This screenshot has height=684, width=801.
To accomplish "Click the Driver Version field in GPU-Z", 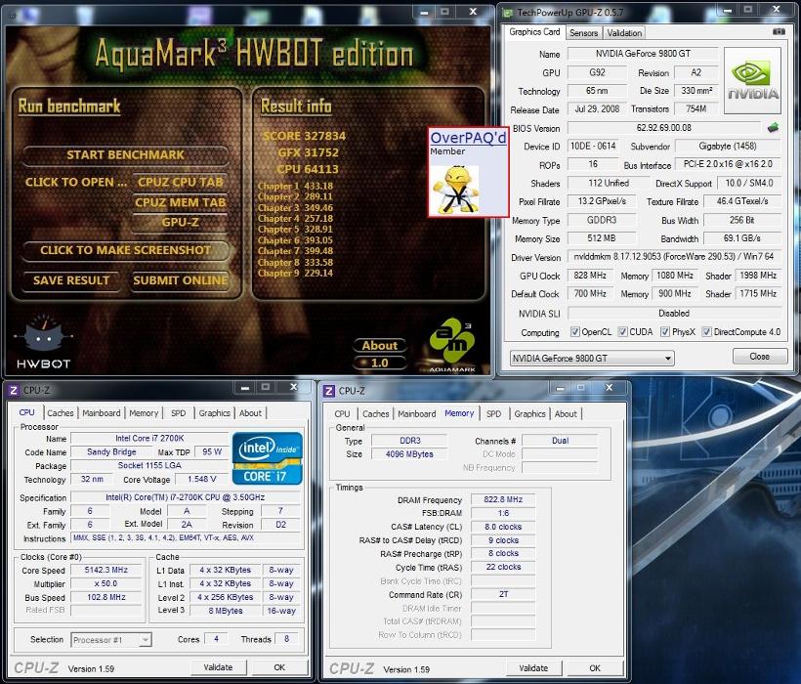I will [x=674, y=256].
